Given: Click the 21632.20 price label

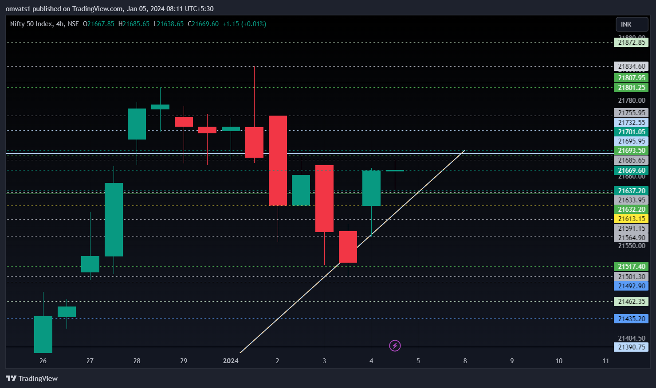Looking at the screenshot, I should click(x=631, y=210).
